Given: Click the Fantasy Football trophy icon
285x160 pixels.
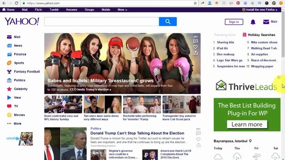Looking at the screenshot, I should point(9,72).
